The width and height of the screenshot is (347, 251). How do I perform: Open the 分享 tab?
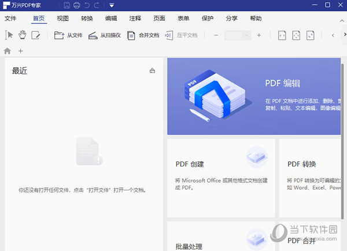pos(231,19)
